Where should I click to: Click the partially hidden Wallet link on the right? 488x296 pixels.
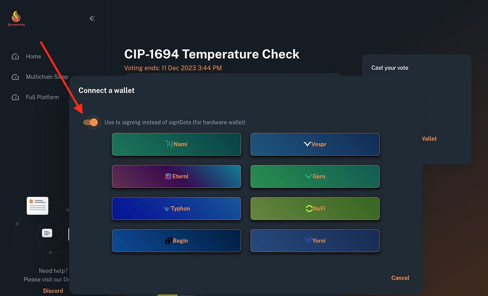click(x=429, y=138)
